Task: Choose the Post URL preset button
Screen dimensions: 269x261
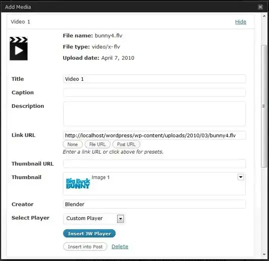Action: [126, 144]
